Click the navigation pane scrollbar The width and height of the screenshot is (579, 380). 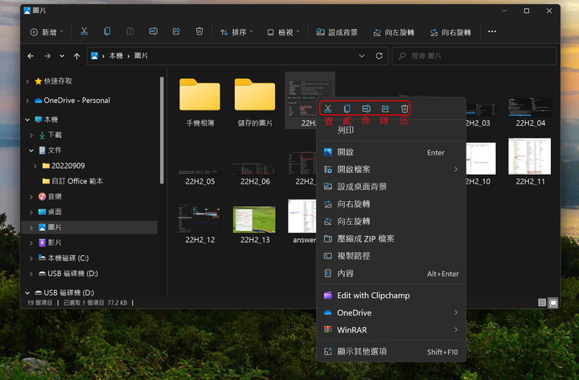point(162,130)
